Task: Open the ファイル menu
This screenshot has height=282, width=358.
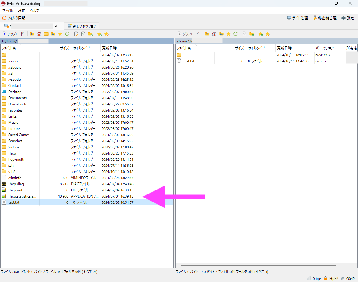Action: pyautogui.click(x=8, y=10)
